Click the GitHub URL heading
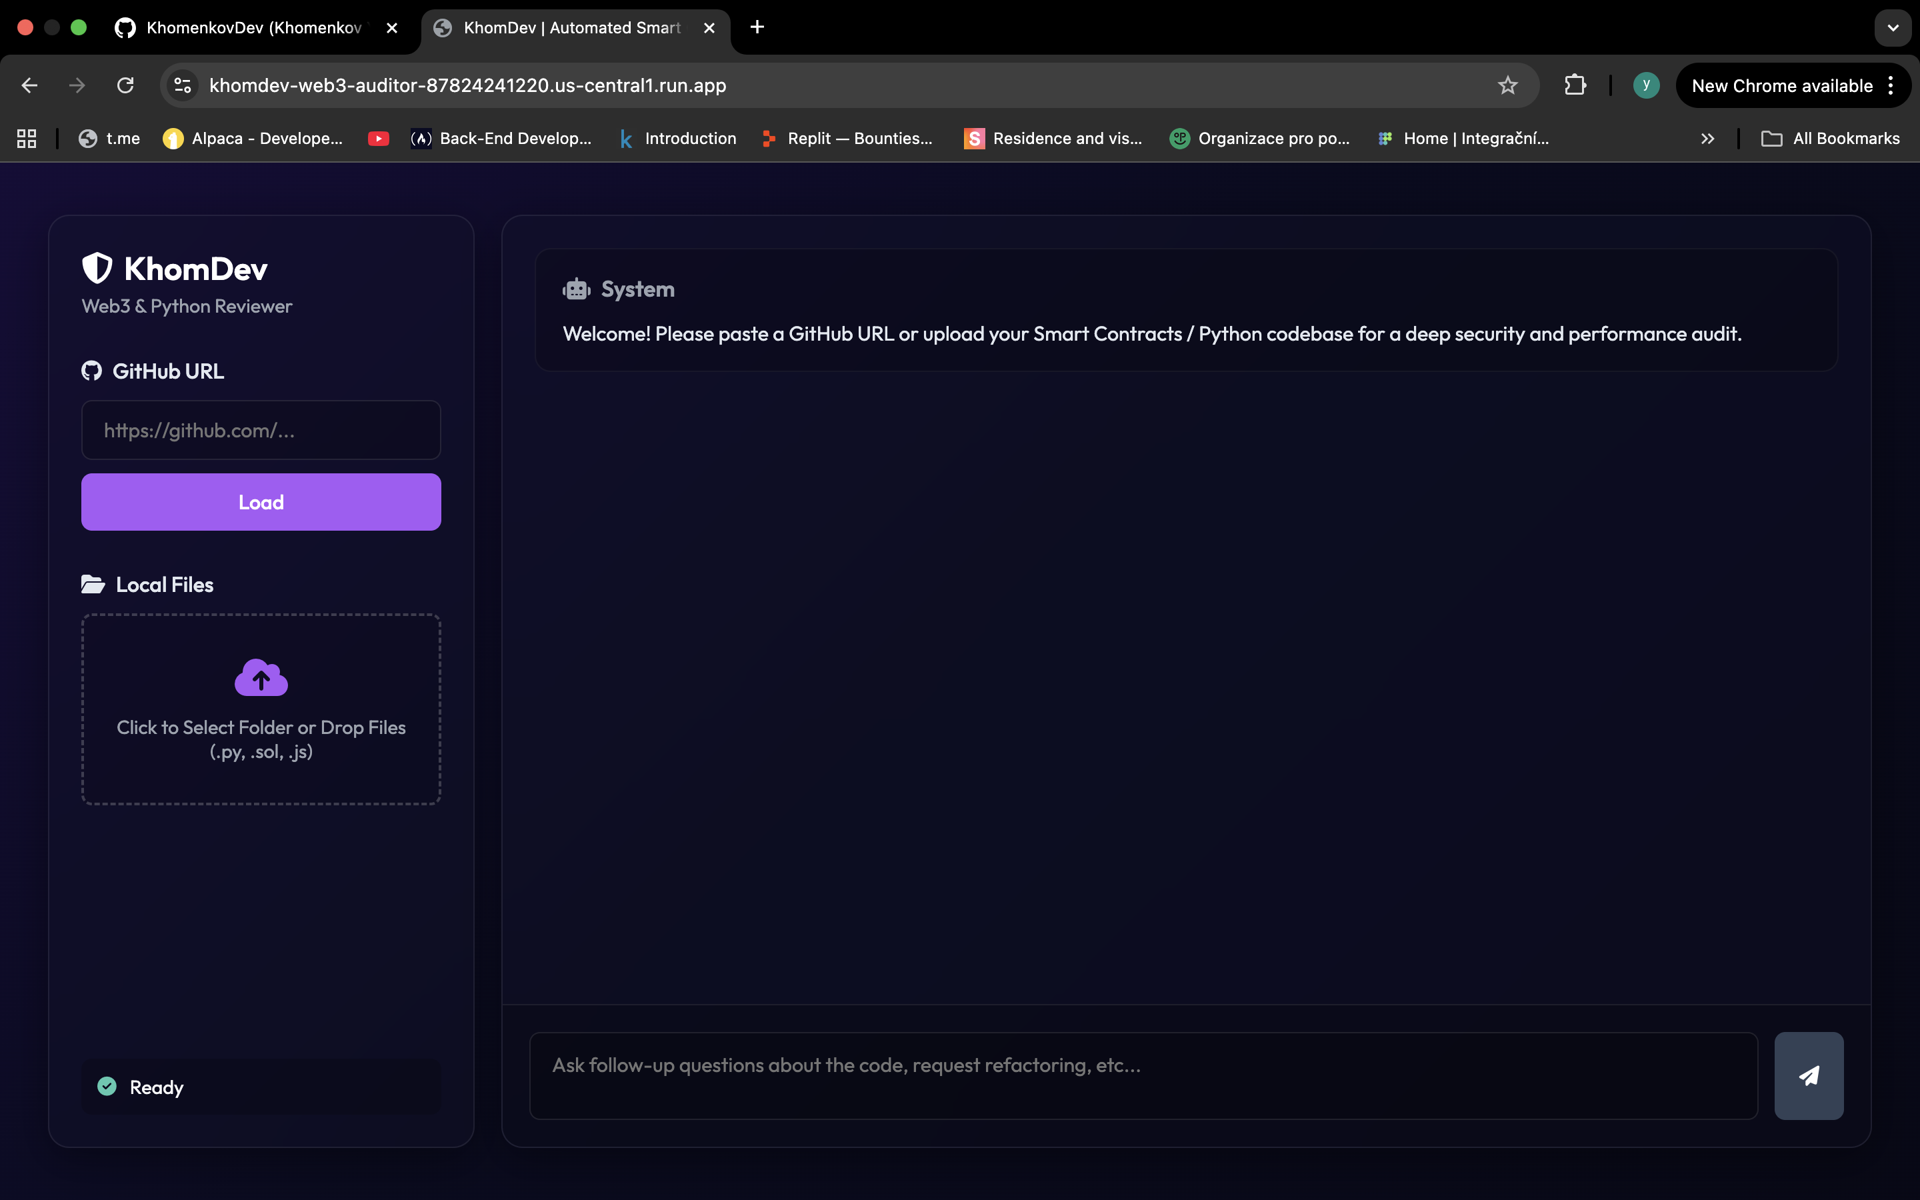This screenshot has width=1920, height=1200. (x=168, y=371)
